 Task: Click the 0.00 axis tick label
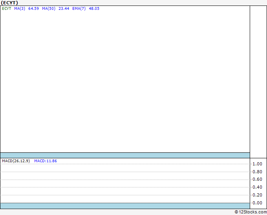pyautogui.click(x=257, y=203)
